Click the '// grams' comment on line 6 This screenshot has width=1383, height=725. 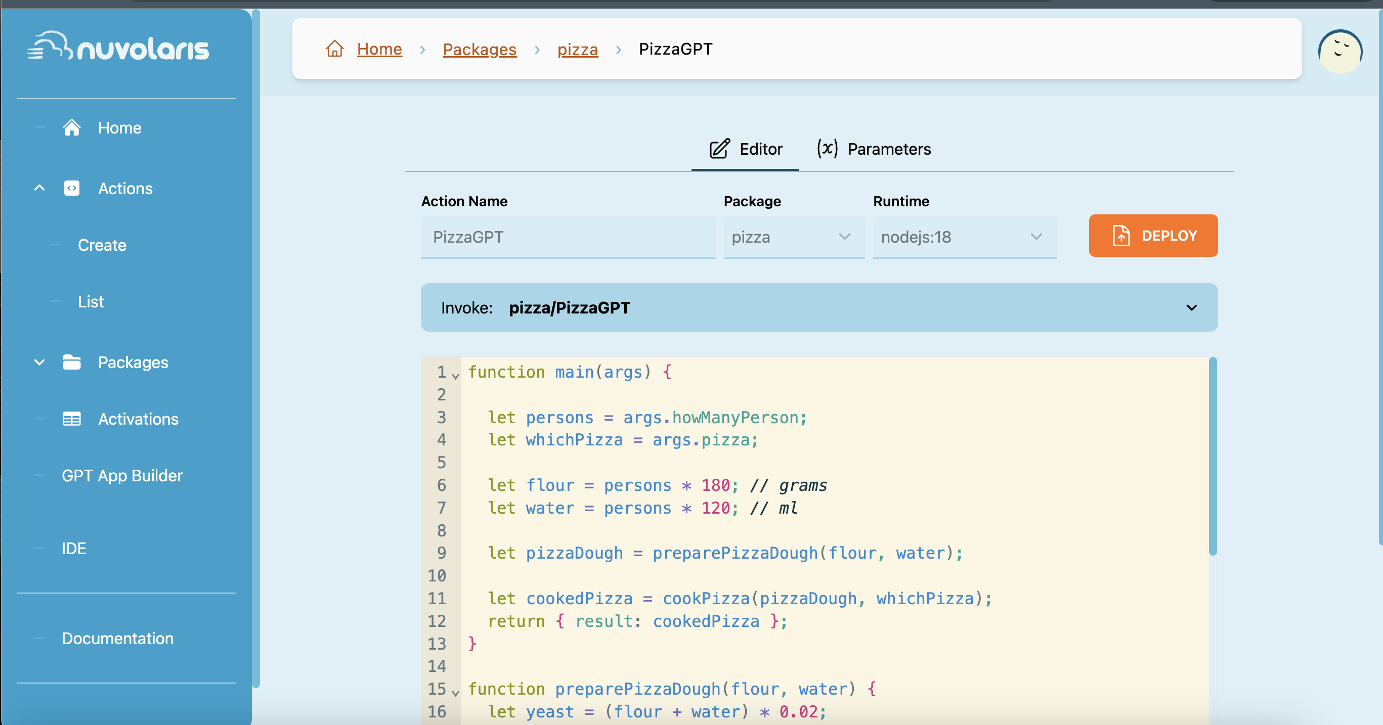coord(788,485)
